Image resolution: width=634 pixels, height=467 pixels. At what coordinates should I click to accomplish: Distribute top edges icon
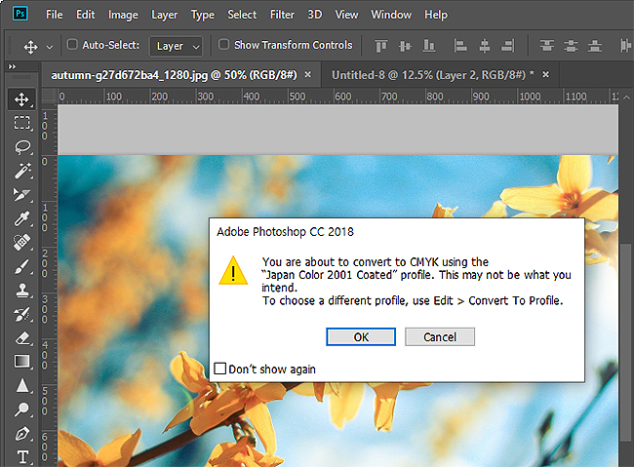point(546,46)
